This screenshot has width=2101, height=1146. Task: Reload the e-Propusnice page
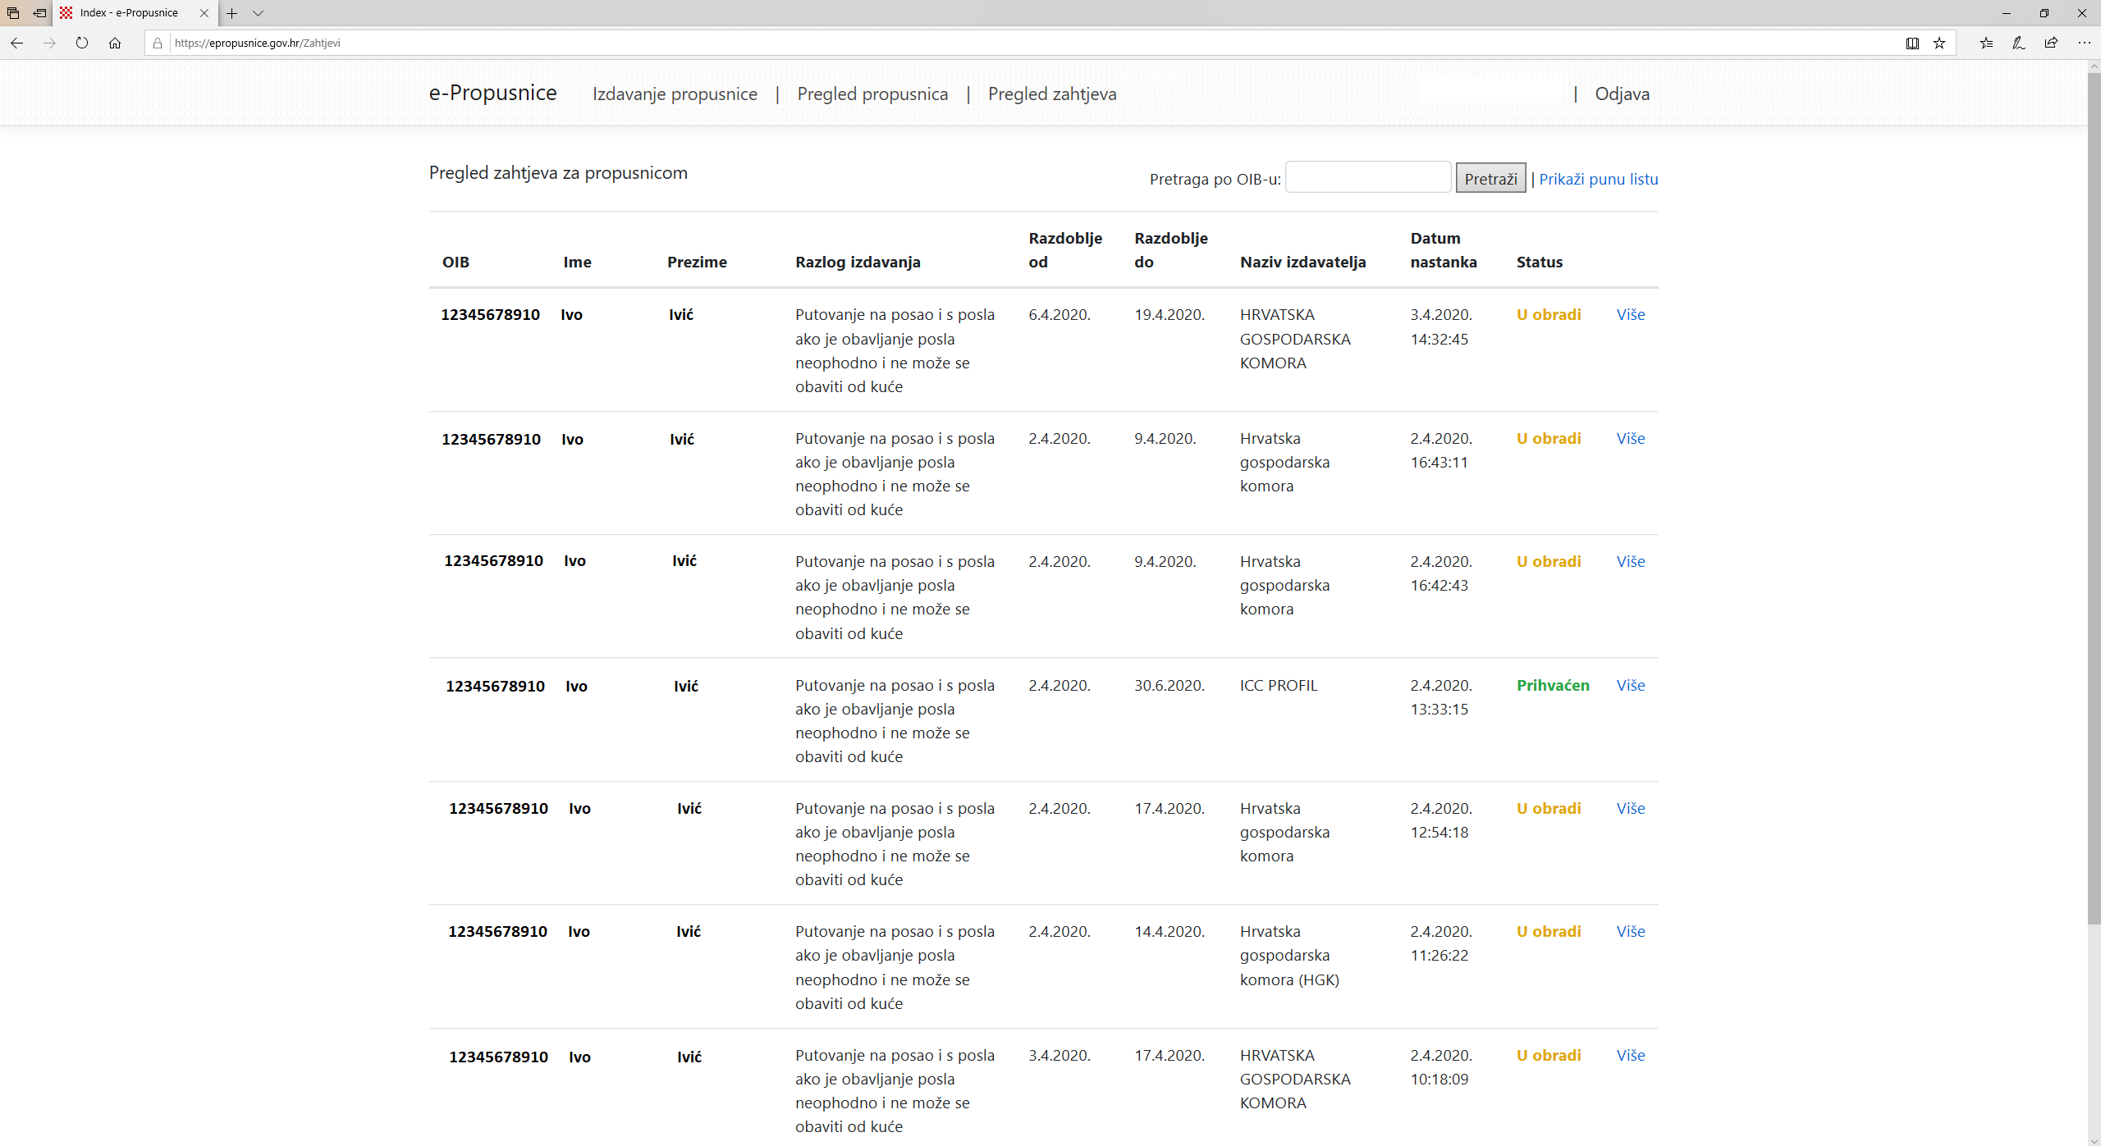[82, 43]
